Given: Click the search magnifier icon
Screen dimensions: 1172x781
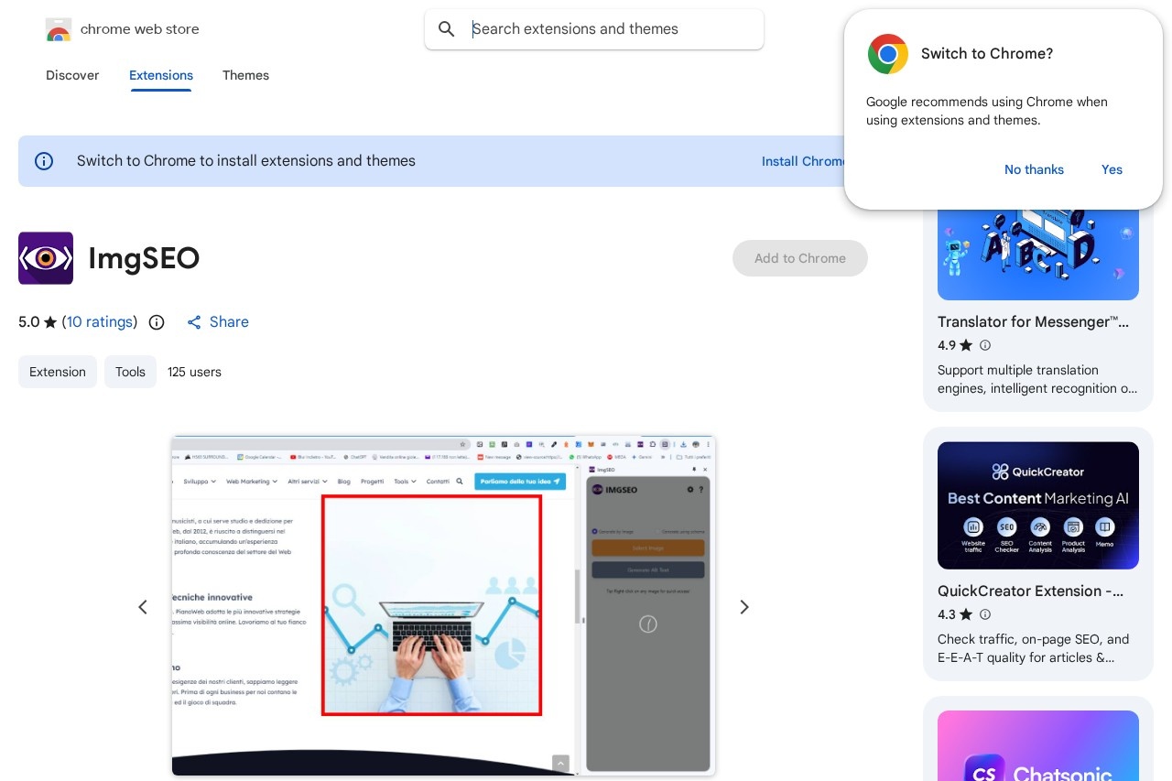Looking at the screenshot, I should pos(447,29).
